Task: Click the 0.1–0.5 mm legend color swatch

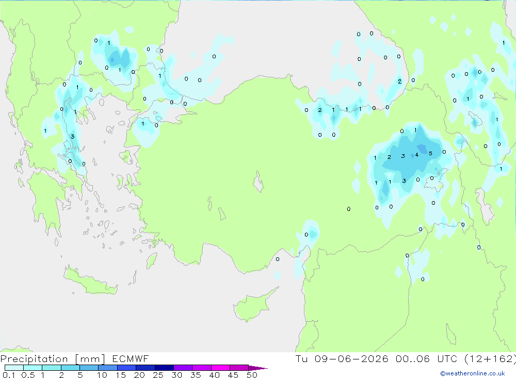Action: (14, 368)
